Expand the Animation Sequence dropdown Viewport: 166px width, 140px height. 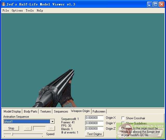point(52,122)
